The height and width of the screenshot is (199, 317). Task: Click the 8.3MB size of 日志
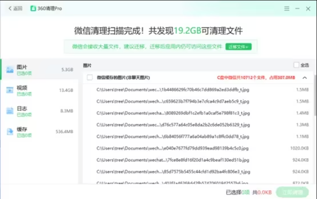tap(67, 111)
